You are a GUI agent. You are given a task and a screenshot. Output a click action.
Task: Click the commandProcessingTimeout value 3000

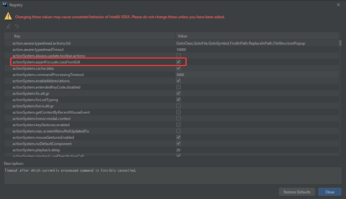[x=180, y=75]
